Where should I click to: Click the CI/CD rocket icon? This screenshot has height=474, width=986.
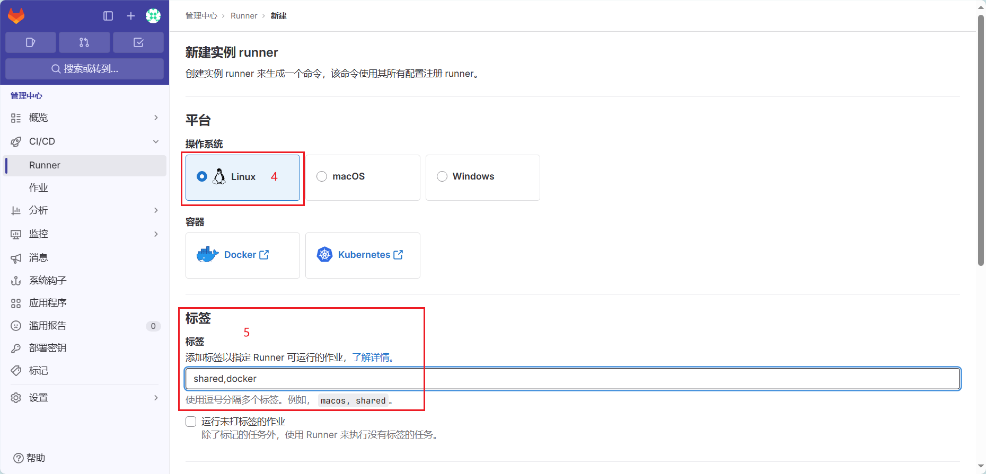tap(16, 141)
